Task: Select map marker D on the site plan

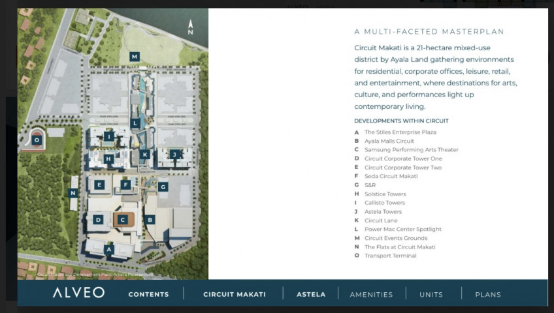Action: 98,220
